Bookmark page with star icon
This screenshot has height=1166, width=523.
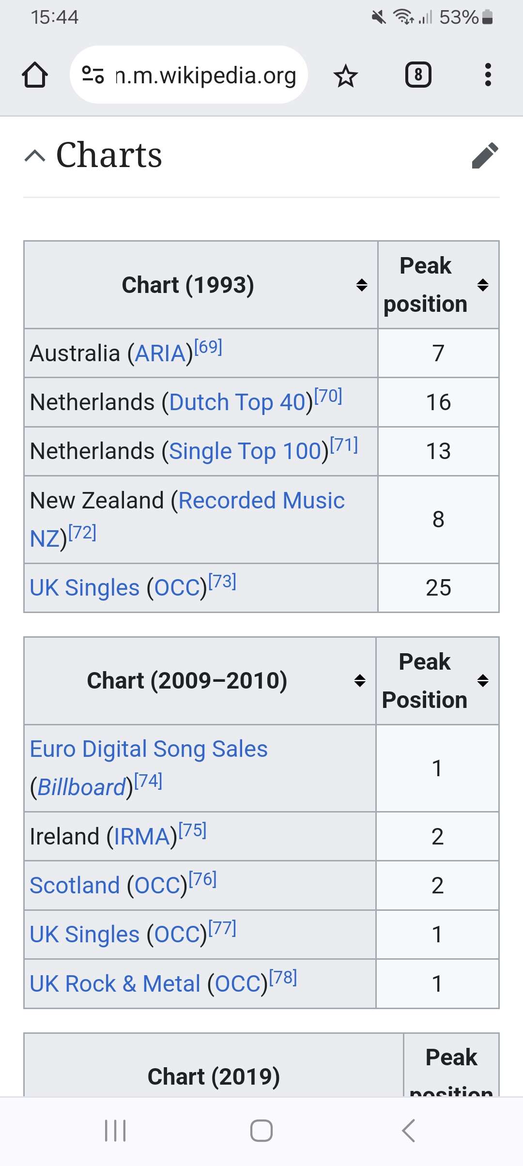click(346, 76)
